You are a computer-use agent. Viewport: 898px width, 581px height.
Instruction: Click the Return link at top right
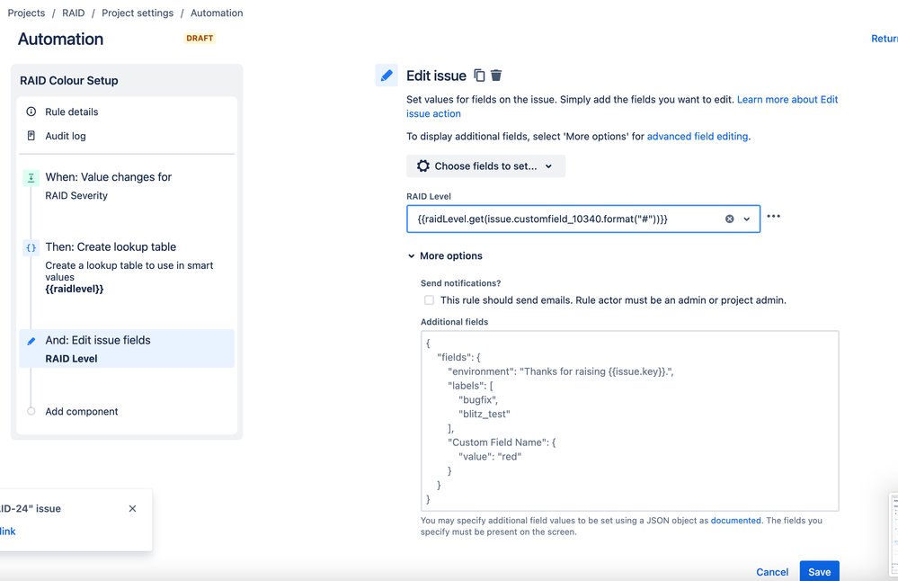[885, 39]
